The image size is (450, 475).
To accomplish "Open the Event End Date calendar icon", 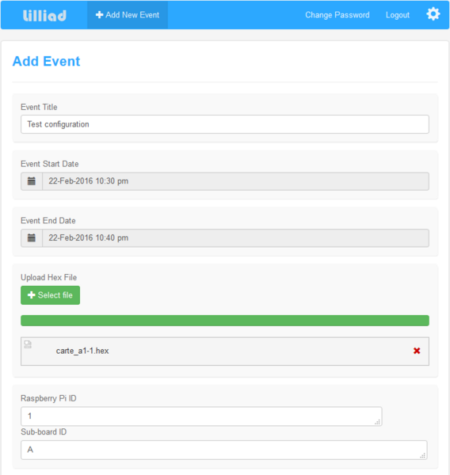I will tap(32, 237).
